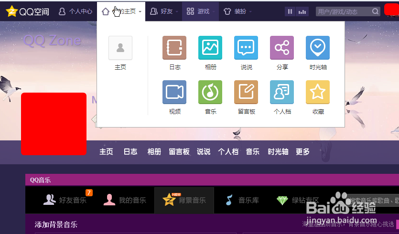Expand the 我的主页 dropdown arrow
Image resolution: width=399 pixels, height=234 pixels.
click(140, 11)
